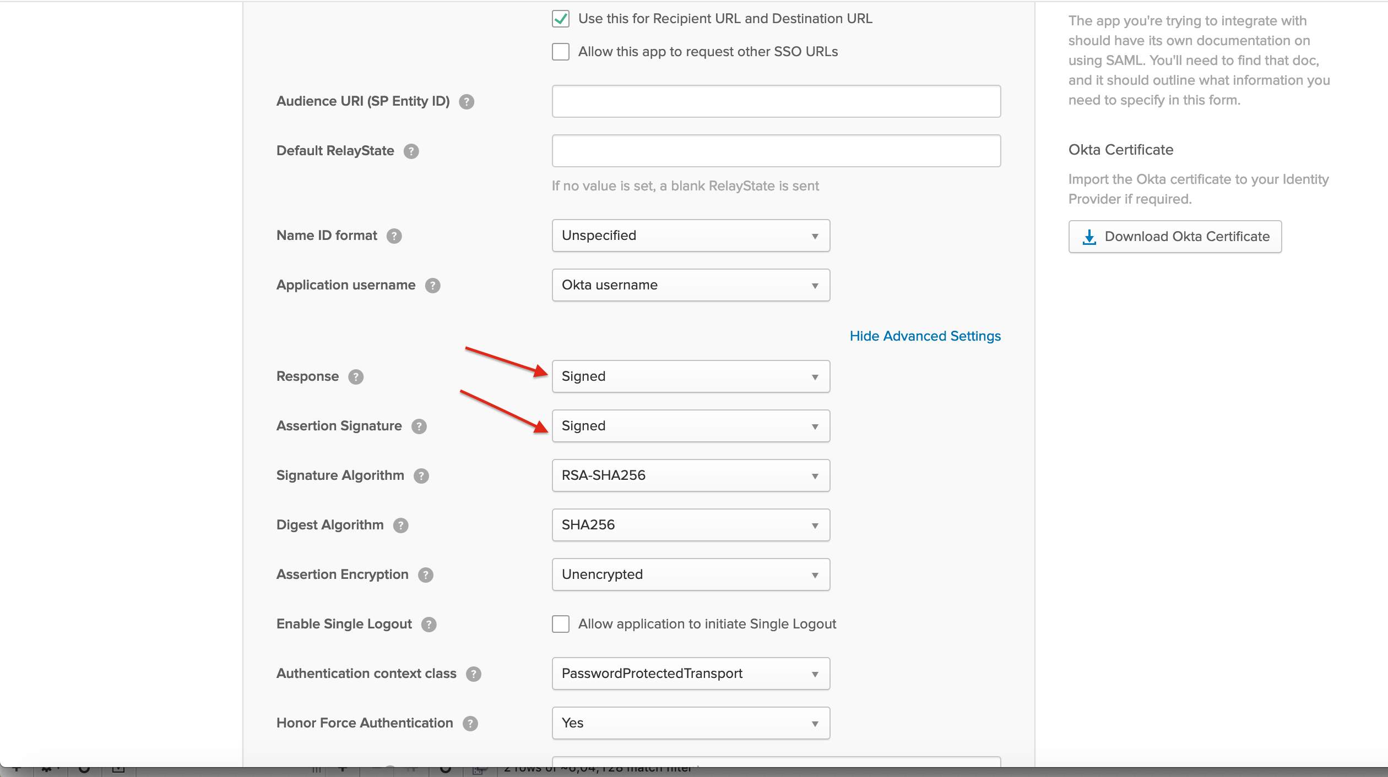This screenshot has height=777, width=1388.
Task: Open the Response Signed dropdown
Action: 691,376
